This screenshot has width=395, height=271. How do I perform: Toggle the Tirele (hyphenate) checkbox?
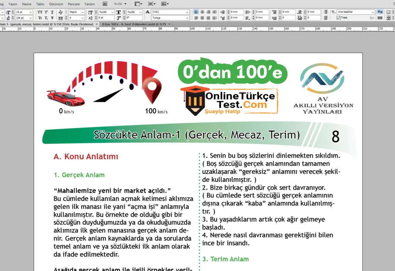pos(339,18)
